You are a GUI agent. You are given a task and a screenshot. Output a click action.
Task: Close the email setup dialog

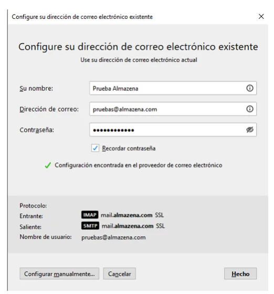click(x=261, y=16)
